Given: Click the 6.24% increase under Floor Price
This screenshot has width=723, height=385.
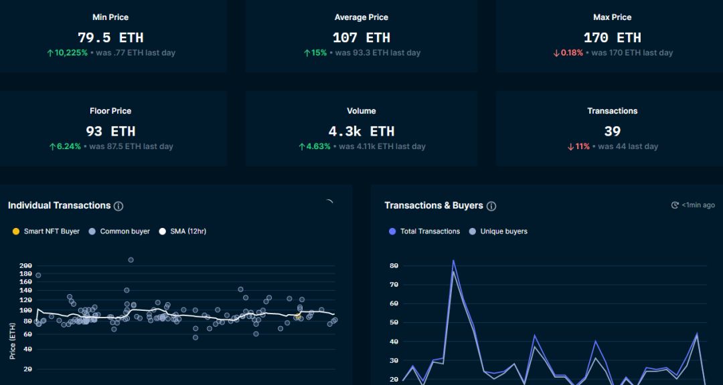Looking at the screenshot, I should pos(65,147).
